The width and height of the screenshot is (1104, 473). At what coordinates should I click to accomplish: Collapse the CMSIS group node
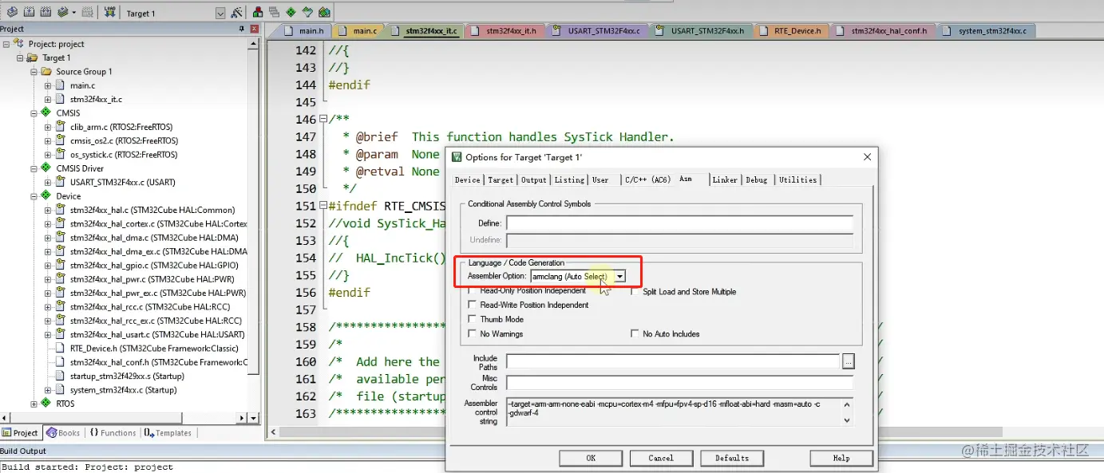coord(34,113)
